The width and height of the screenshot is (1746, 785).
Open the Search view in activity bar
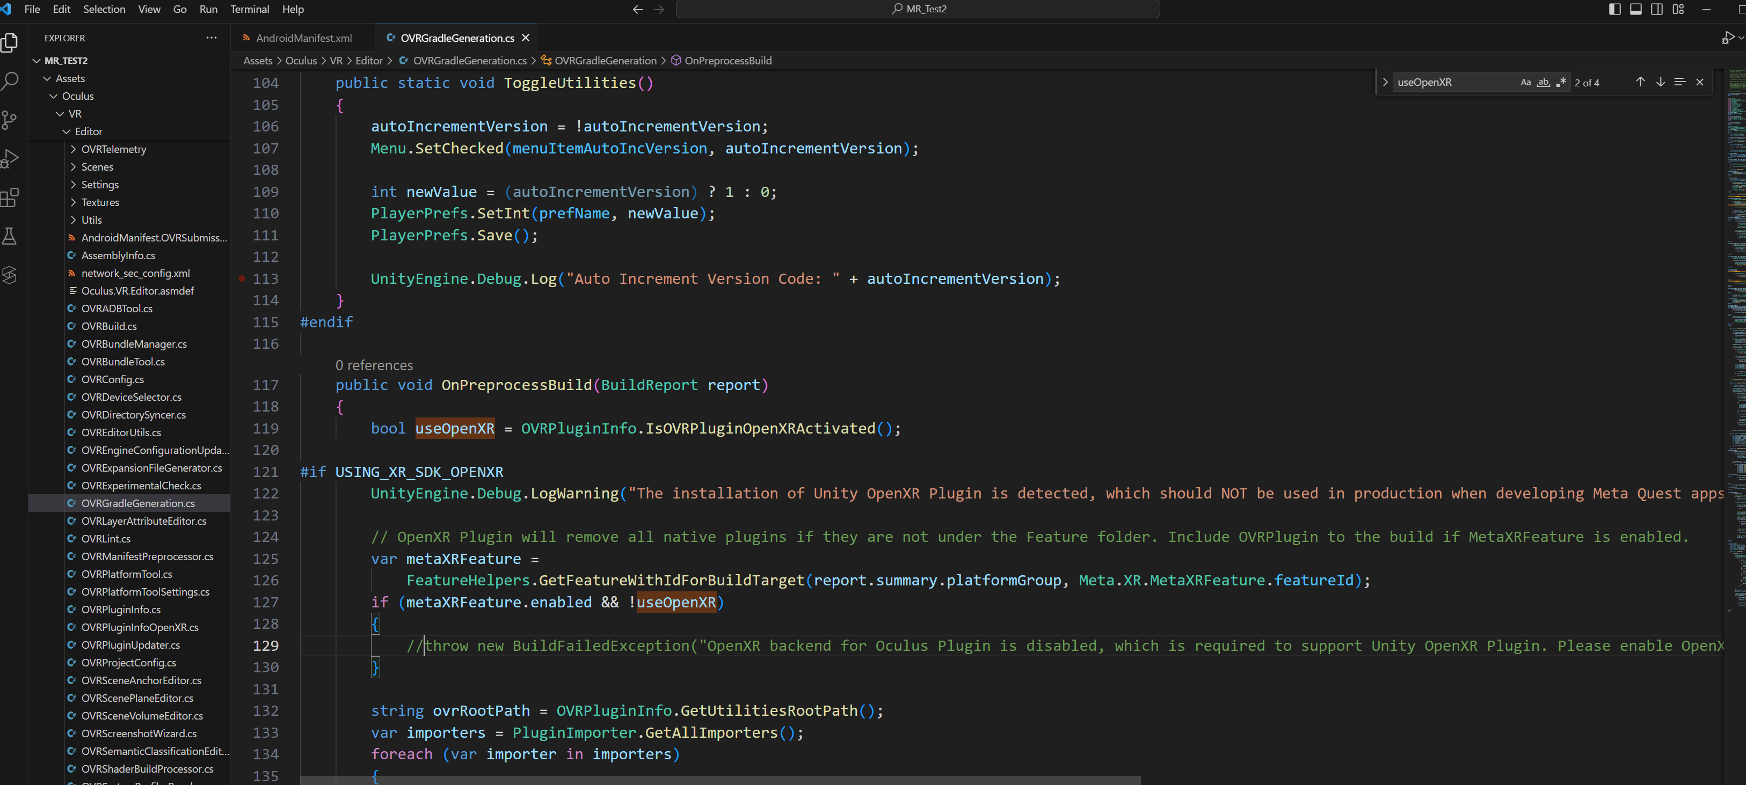[x=10, y=81]
